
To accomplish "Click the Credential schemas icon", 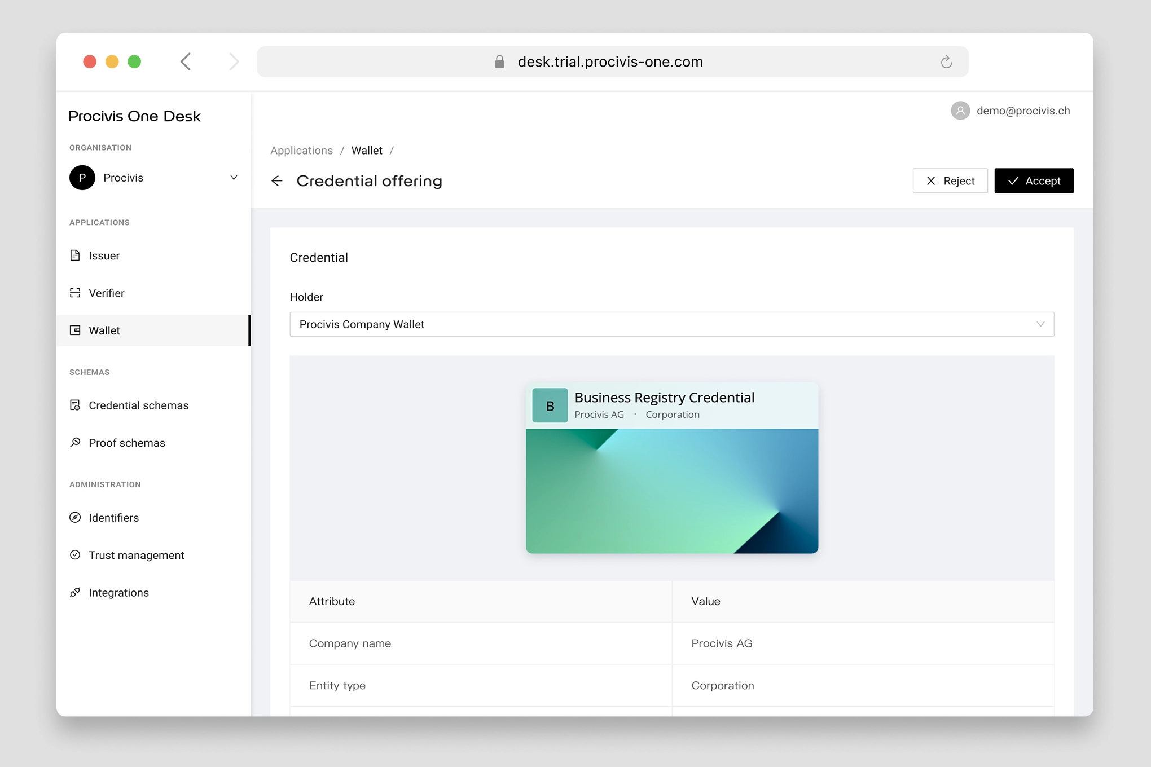I will [75, 405].
